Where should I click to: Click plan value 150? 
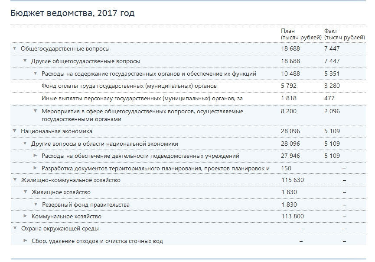point(286,168)
